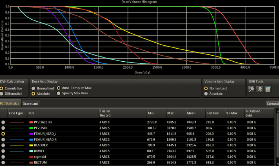
Task: Select Specify Max Dose option
Action: tap(58, 93)
